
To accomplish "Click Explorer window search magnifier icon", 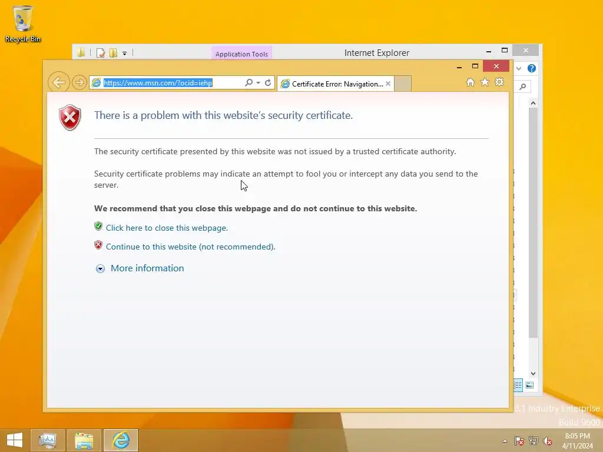I will point(523,87).
